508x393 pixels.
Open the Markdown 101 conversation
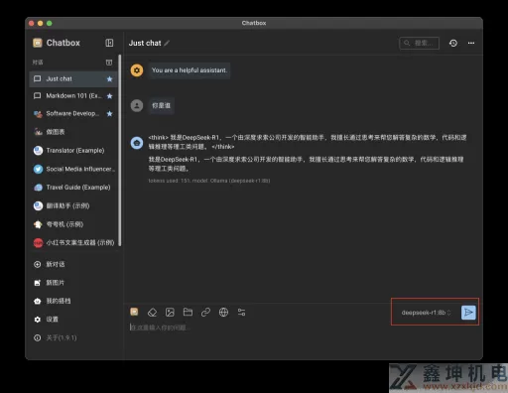[73, 96]
